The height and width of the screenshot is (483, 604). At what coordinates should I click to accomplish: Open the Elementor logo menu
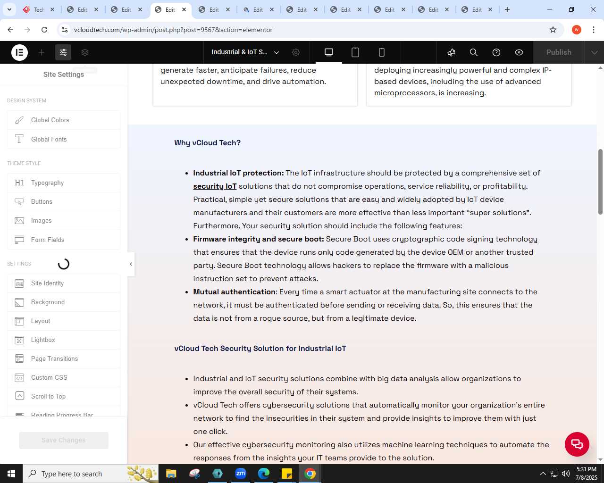(19, 52)
